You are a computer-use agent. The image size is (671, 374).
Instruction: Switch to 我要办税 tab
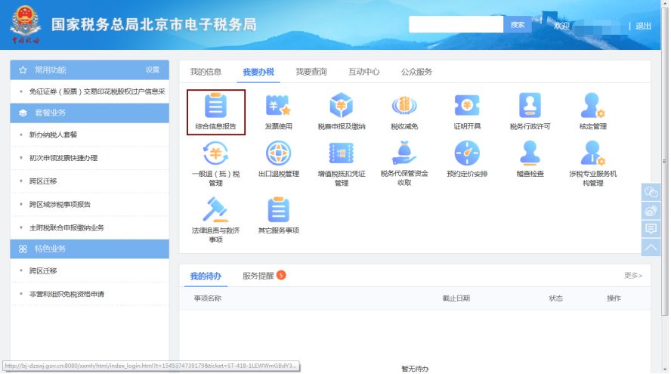258,72
